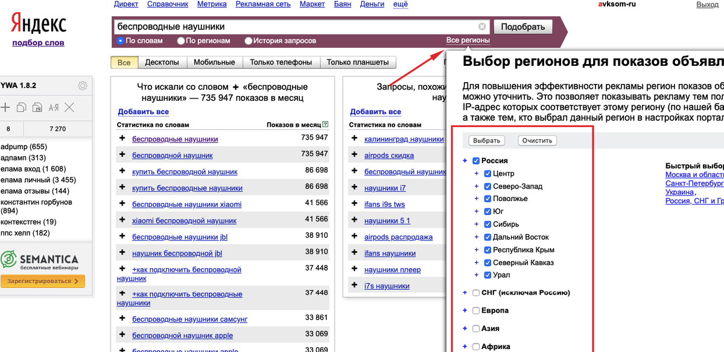Add 'беспроводной наушник apple' with plus icon
Image resolution: width=724 pixels, height=352 pixels.
pos(122,334)
